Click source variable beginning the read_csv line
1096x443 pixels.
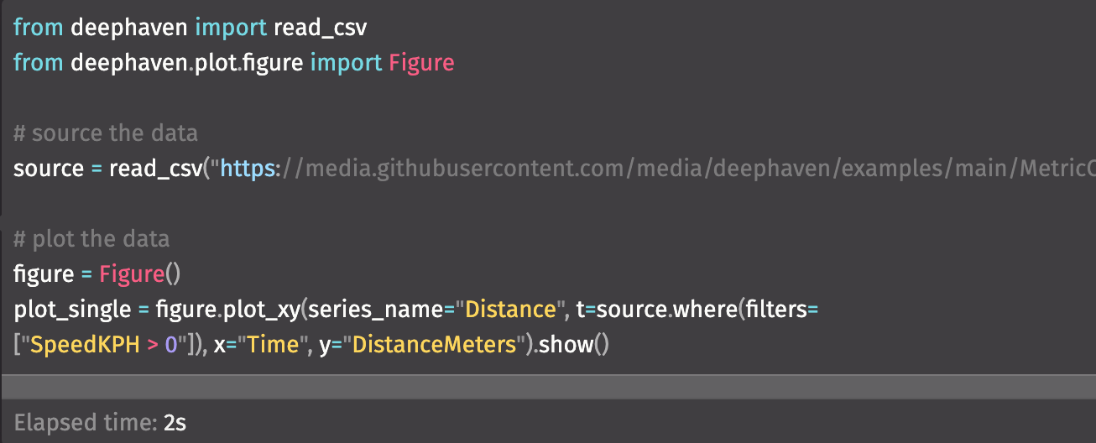pos(49,169)
